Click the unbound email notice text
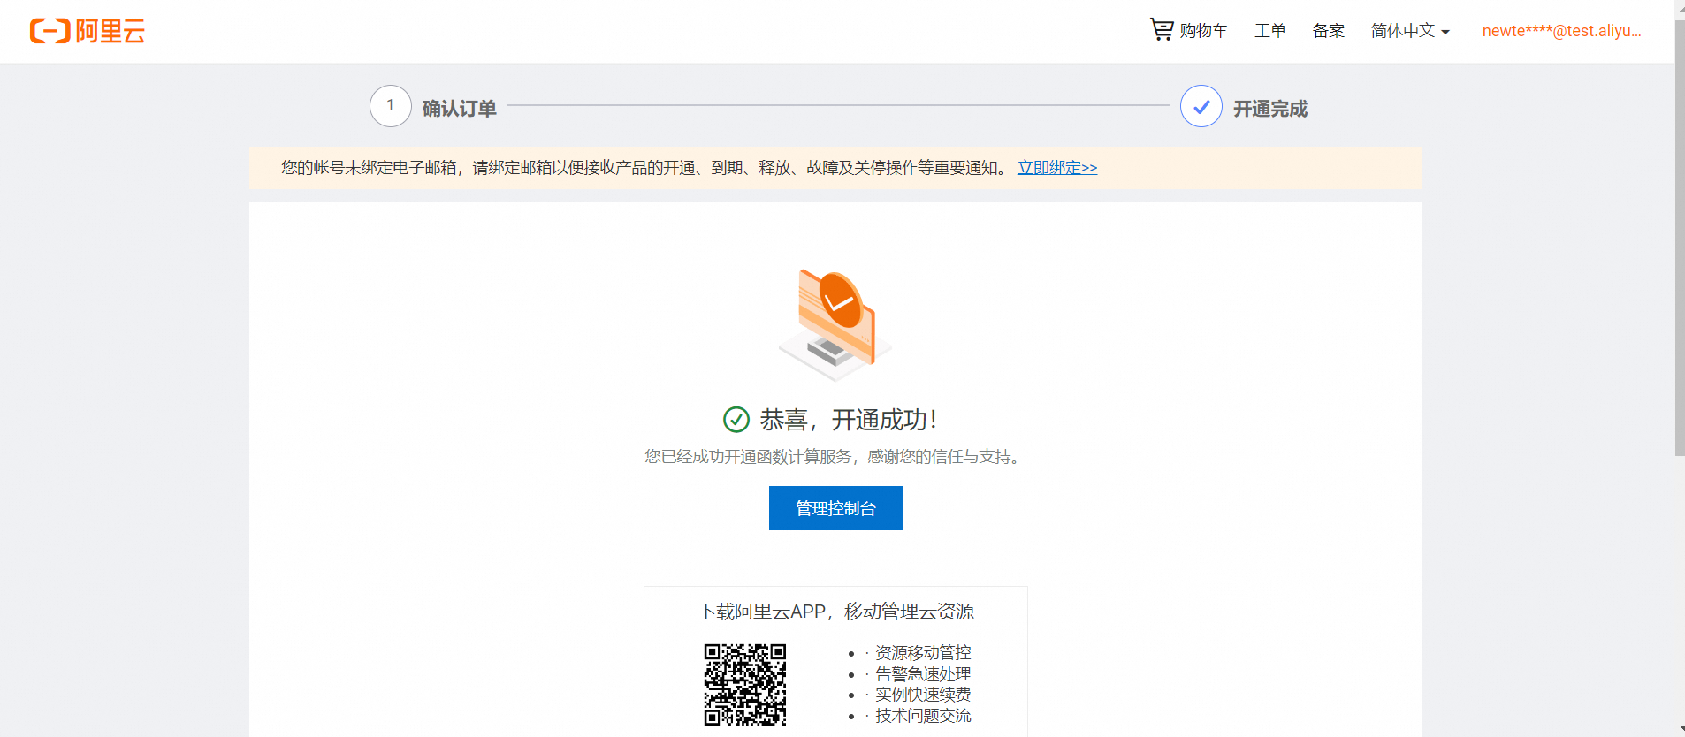Image resolution: width=1685 pixels, height=737 pixels. pos(646,167)
